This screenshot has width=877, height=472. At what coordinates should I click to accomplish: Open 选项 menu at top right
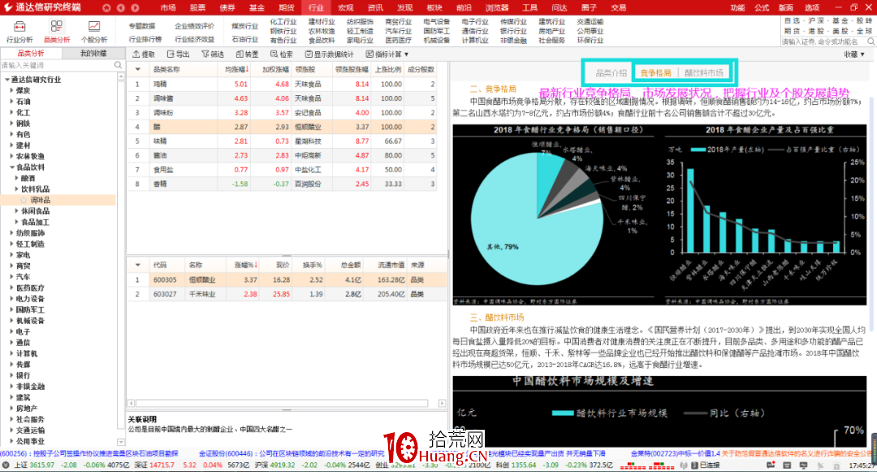[812, 8]
